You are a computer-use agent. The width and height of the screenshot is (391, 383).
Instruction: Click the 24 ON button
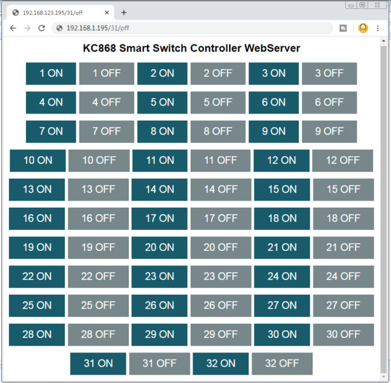click(x=282, y=277)
